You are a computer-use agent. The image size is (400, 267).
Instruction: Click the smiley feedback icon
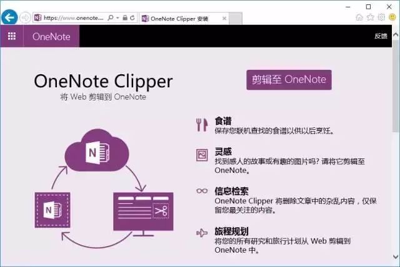click(x=392, y=17)
